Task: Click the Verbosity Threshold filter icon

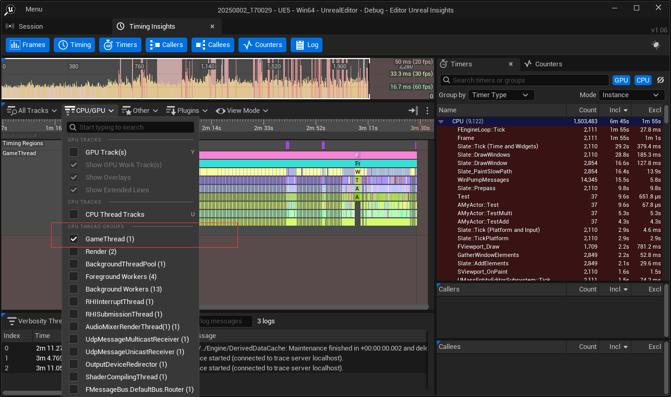Action: 11,321
